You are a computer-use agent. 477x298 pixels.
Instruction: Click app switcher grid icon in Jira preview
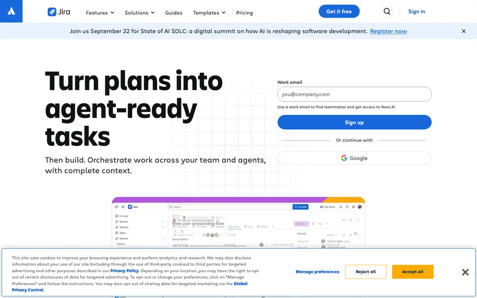[x=123, y=207]
